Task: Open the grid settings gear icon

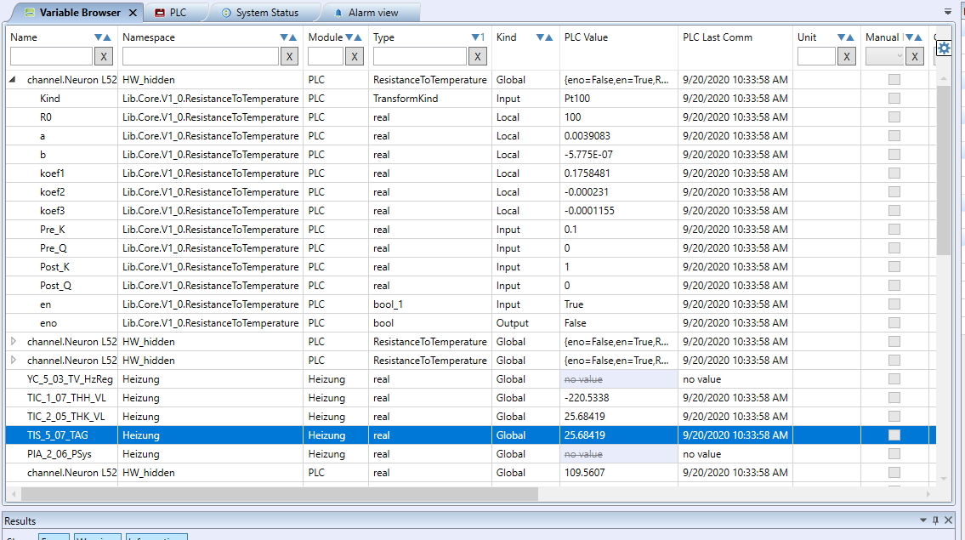Action: coord(944,48)
